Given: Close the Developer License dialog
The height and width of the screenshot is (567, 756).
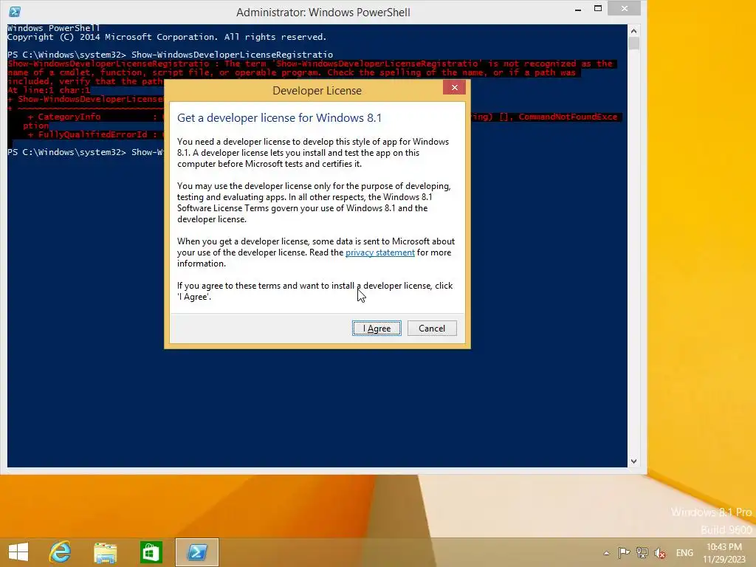Looking at the screenshot, I should click(x=454, y=87).
